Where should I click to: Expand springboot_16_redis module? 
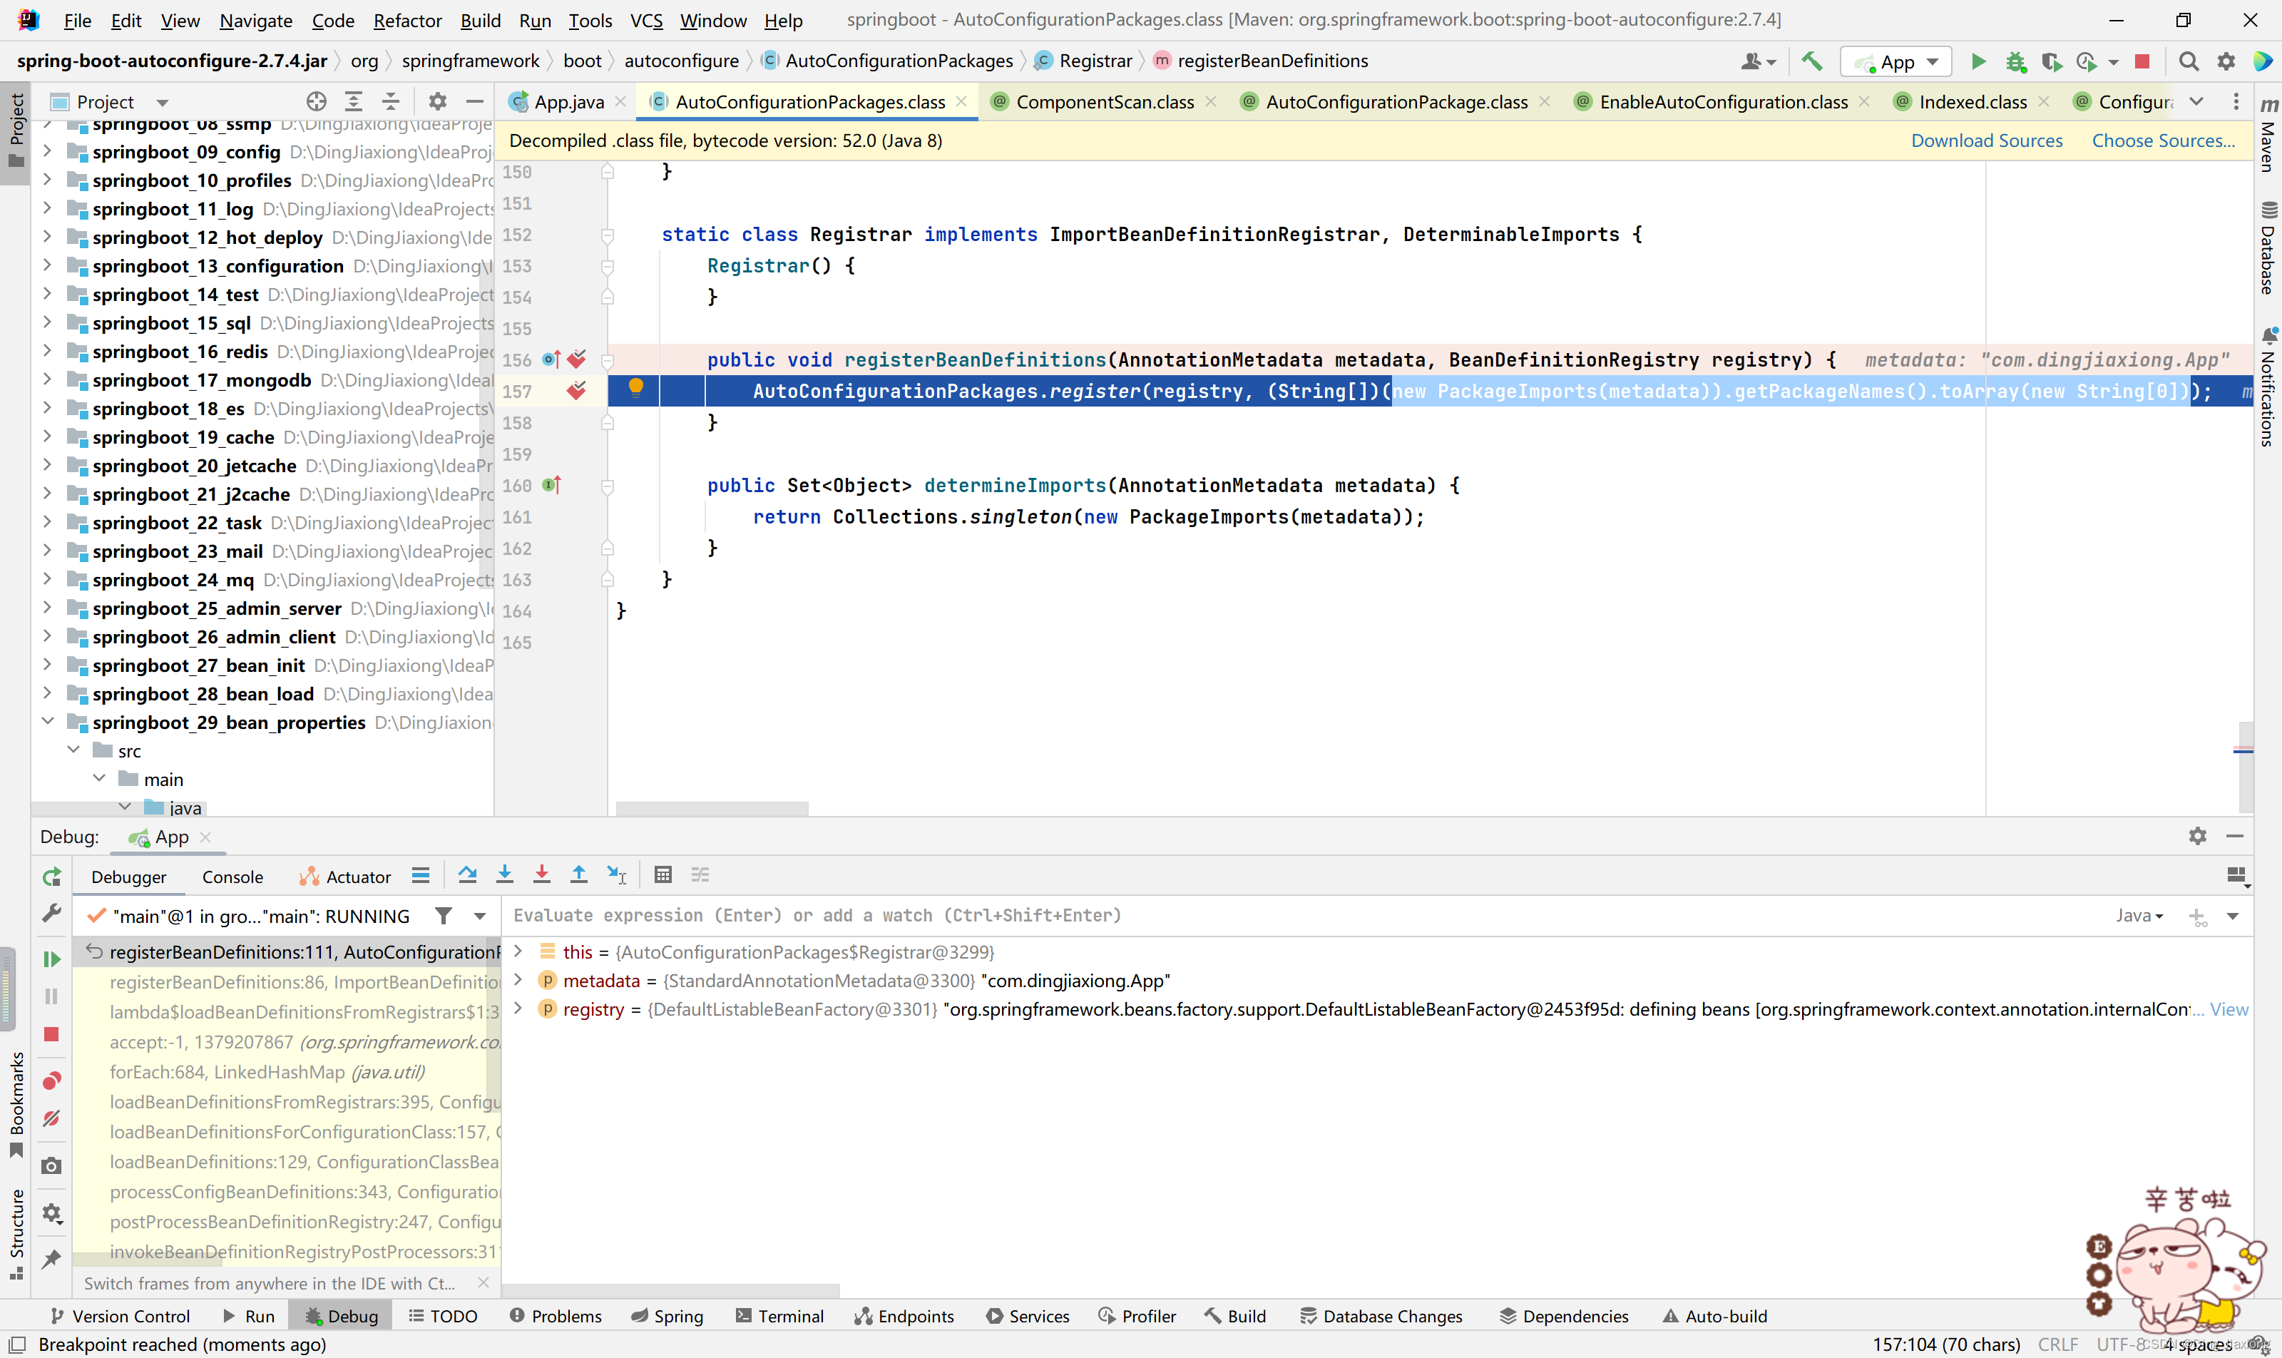[x=48, y=352]
